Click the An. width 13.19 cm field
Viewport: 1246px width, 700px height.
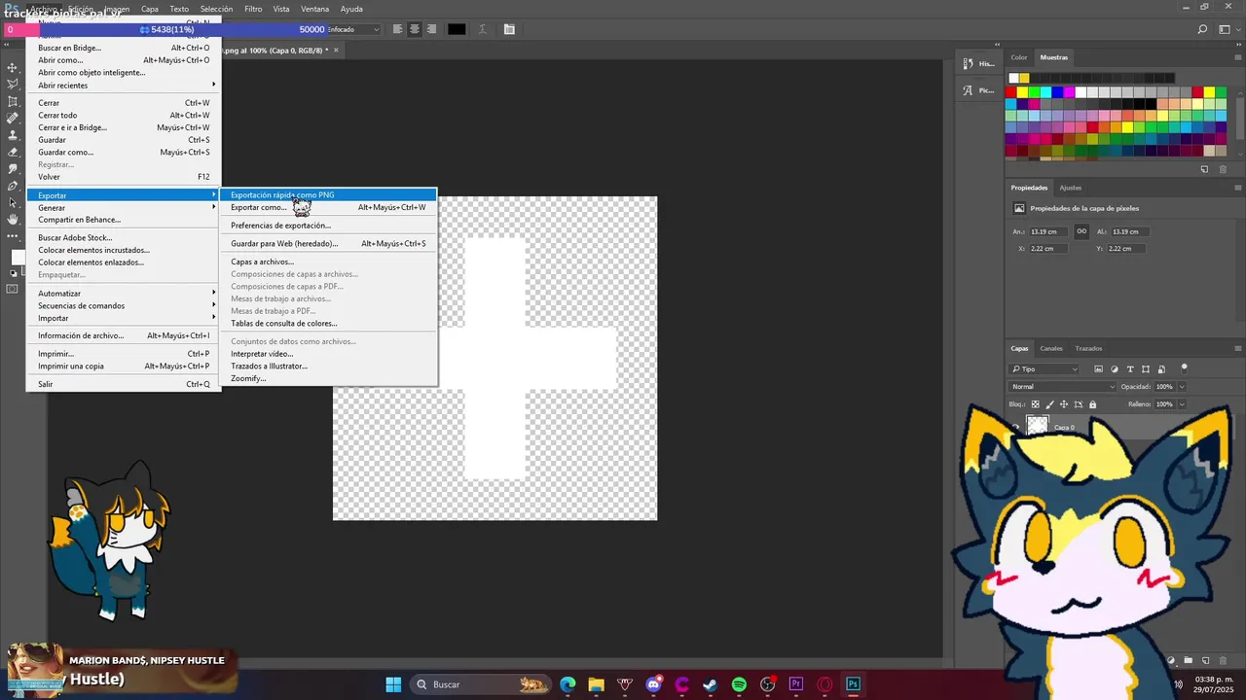click(1048, 231)
